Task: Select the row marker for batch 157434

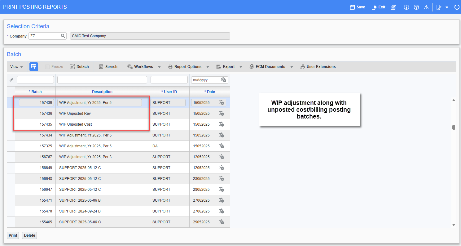Action: click(x=11, y=135)
